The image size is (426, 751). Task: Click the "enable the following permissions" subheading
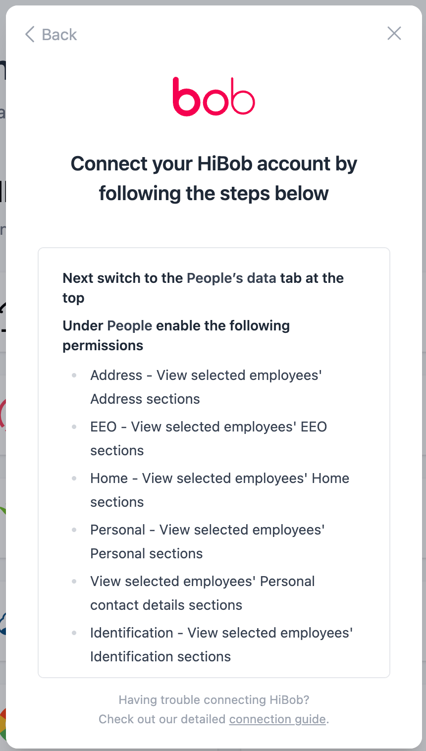click(222, 326)
